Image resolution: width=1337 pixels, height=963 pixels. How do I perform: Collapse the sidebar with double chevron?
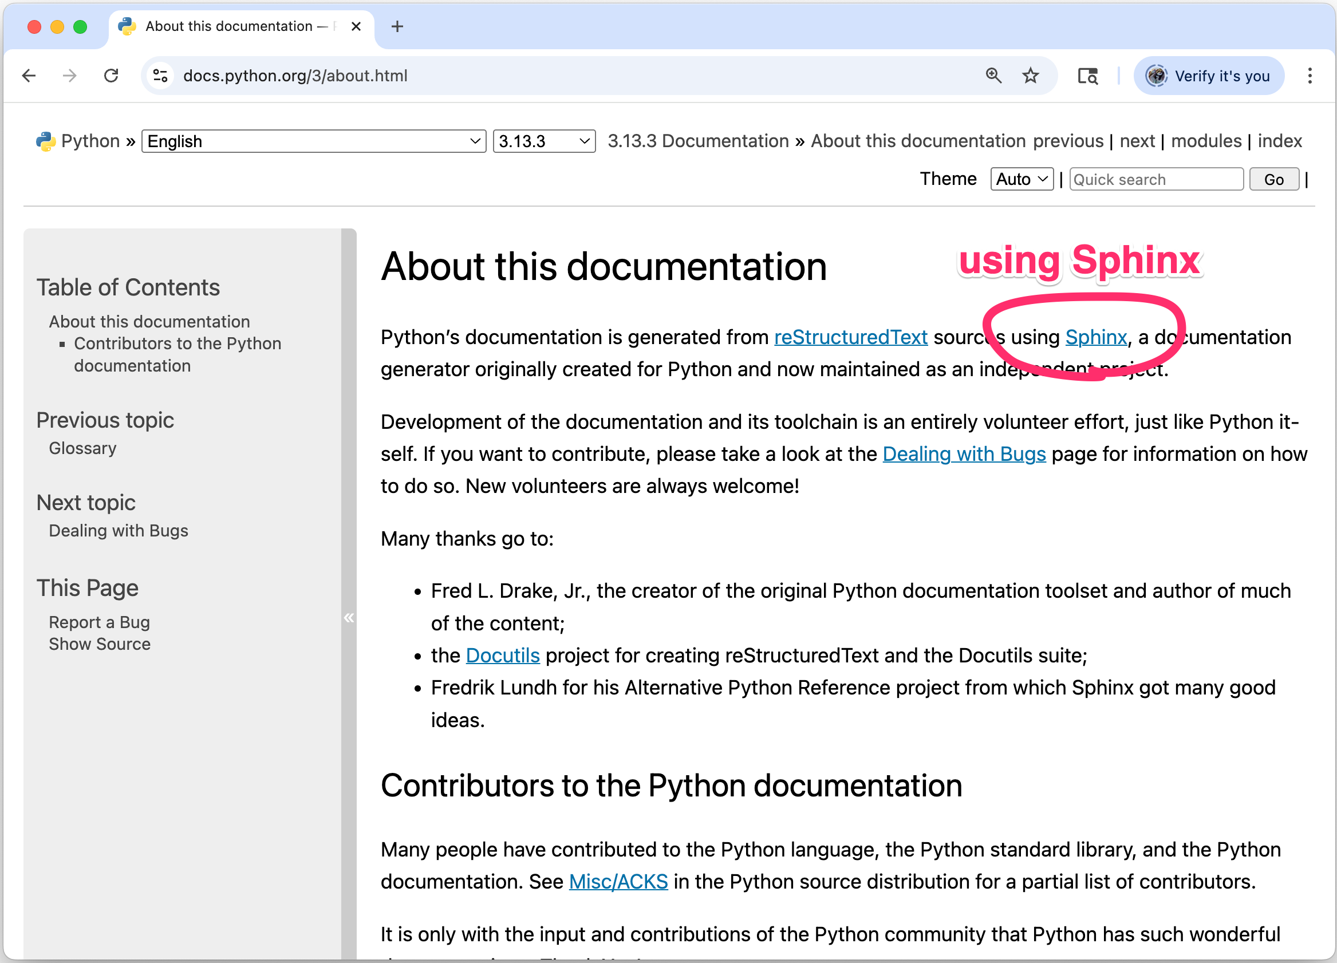(x=348, y=617)
